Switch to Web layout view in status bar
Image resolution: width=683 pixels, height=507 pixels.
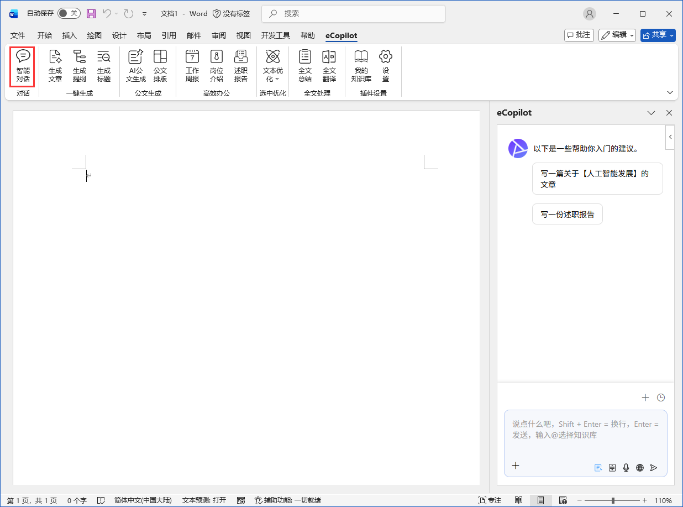point(563,500)
